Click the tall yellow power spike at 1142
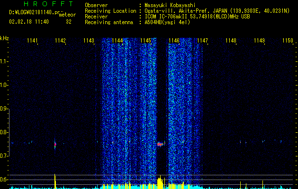Image resolution: width=298 pixels, height=189 pixels. pos(55,181)
